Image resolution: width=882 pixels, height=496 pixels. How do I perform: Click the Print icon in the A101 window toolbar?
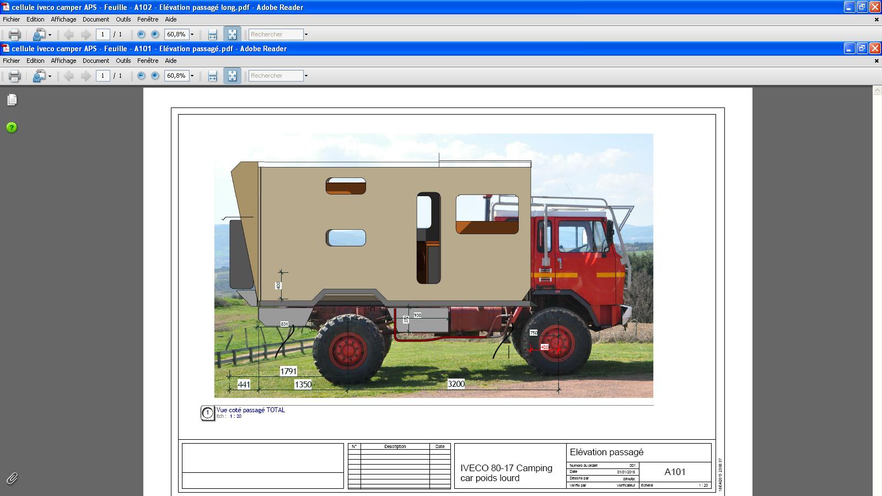[14, 76]
